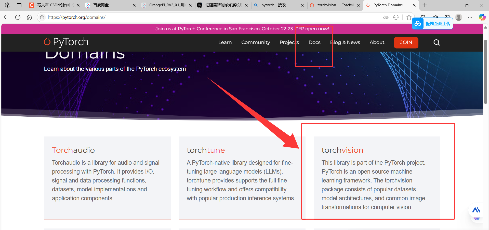Open the Copilot sidebar icon

tap(482, 17)
